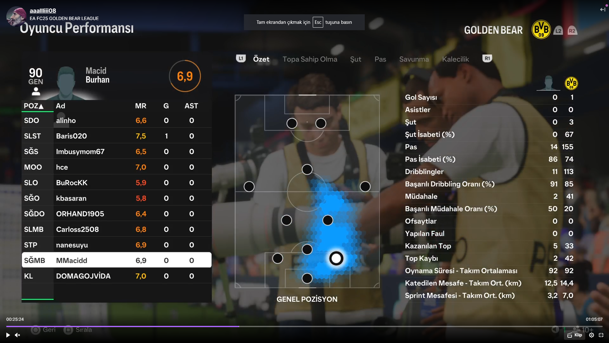This screenshot has width=609, height=343.
Task: Click the L1 bumper icon
Action: pos(241,58)
